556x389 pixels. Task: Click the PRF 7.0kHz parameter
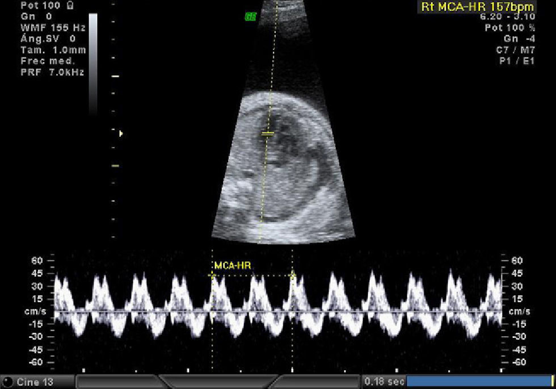point(52,72)
